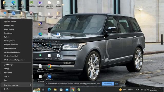164x92 pixels.
Task: Show hidden system tray icons
Action: click(136, 90)
